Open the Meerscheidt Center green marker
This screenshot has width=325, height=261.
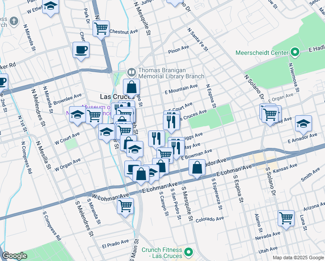point(295,53)
